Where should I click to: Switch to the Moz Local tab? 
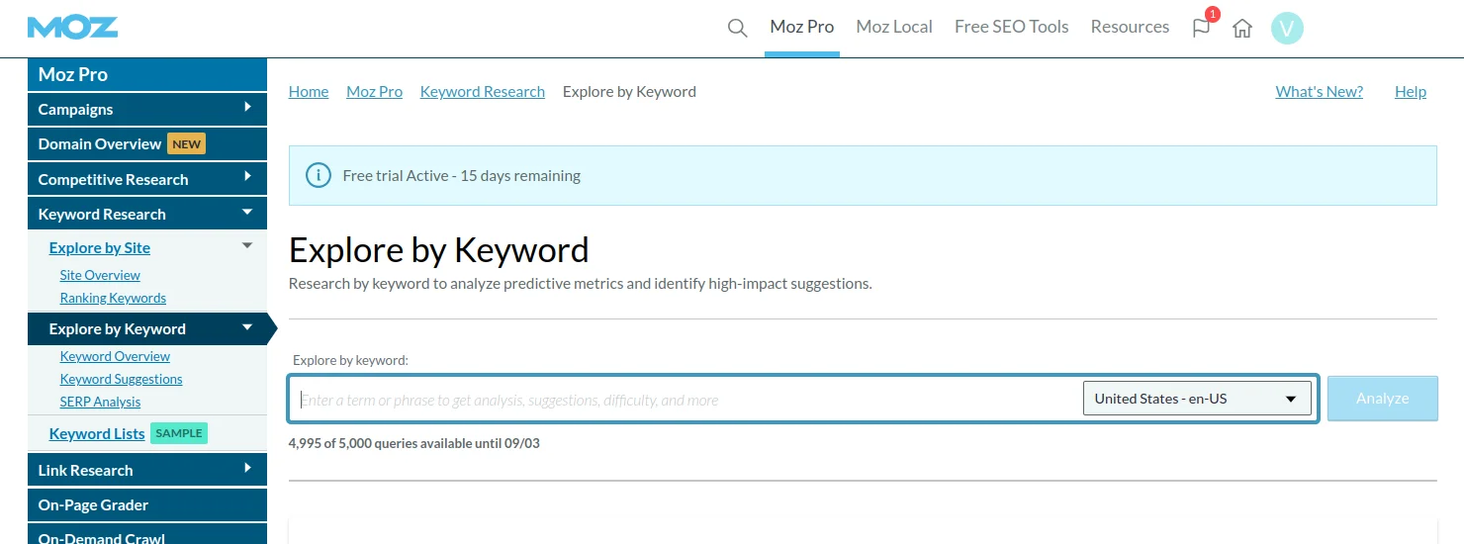coord(894,27)
